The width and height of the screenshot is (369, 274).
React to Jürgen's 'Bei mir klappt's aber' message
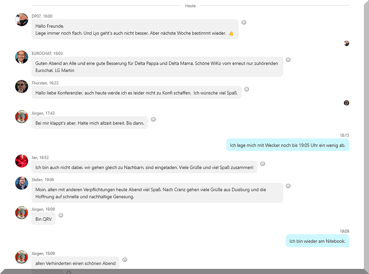coord(153,119)
